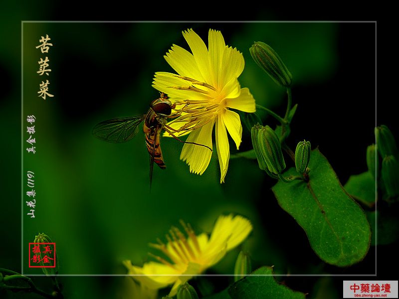Click the bud at the bottom edge center
The image size is (399, 299).
tap(187, 292)
